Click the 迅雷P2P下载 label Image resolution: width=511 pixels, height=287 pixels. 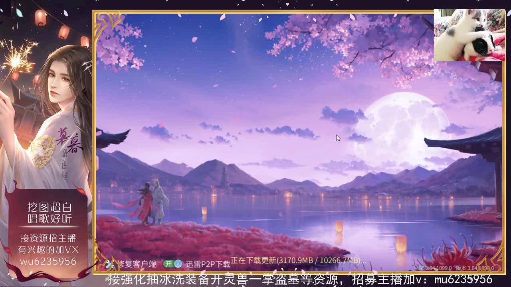(x=208, y=264)
